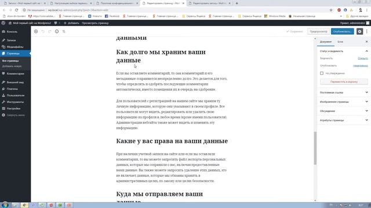Switch to the first browser tab Записи
This screenshot has width=371, height=208.
[x=24, y=3]
